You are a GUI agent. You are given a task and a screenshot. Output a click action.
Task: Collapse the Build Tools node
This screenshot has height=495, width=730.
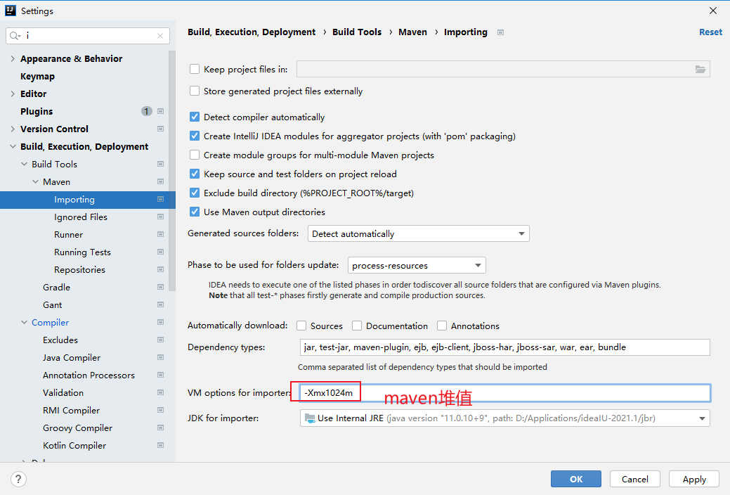point(24,164)
